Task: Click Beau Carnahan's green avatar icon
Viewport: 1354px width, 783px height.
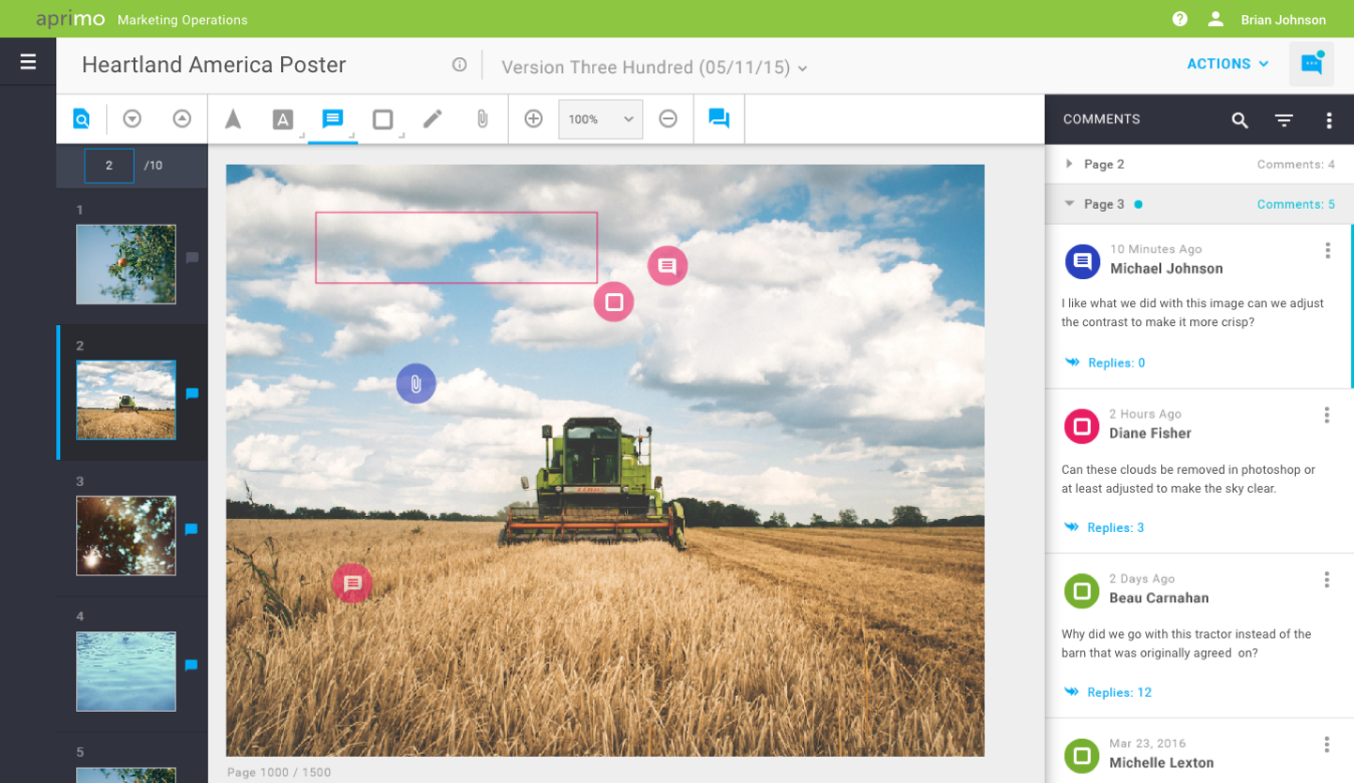Action: point(1082,591)
